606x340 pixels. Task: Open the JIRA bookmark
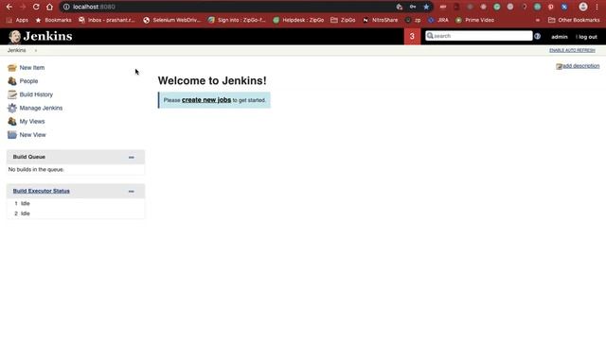[x=438, y=20]
